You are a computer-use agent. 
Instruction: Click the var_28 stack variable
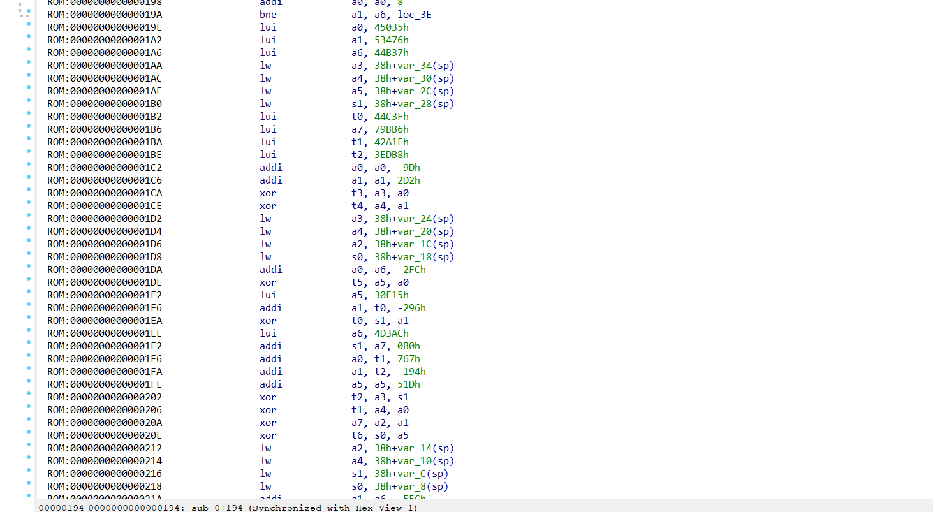414,104
